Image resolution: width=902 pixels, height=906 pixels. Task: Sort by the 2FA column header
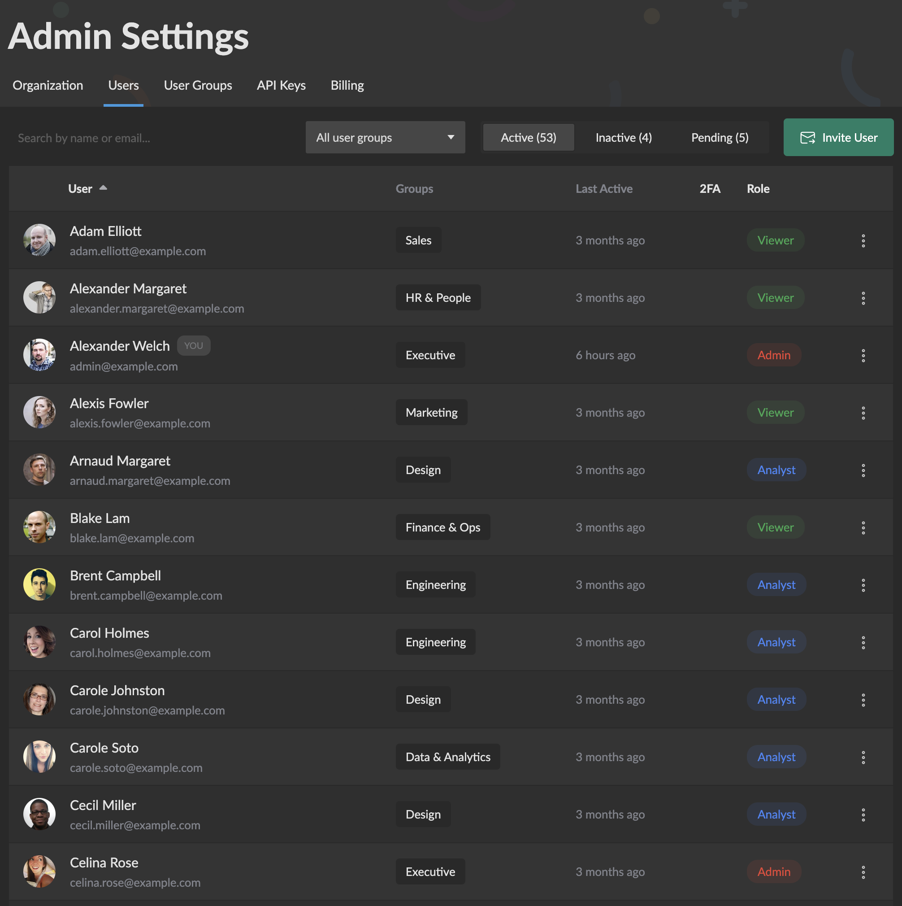point(710,188)
